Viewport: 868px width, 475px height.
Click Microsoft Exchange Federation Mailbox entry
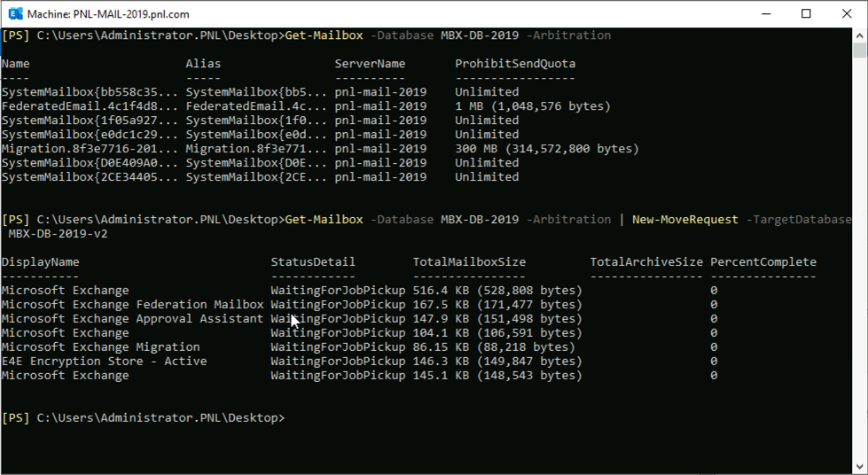pyautogui.click(x=132, y=305)
